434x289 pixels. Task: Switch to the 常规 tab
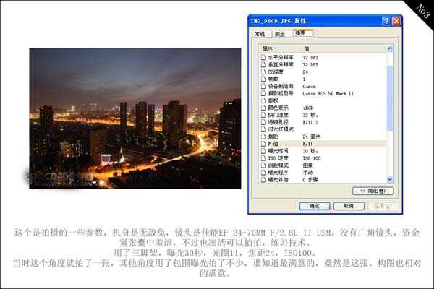tap(259, 34)
